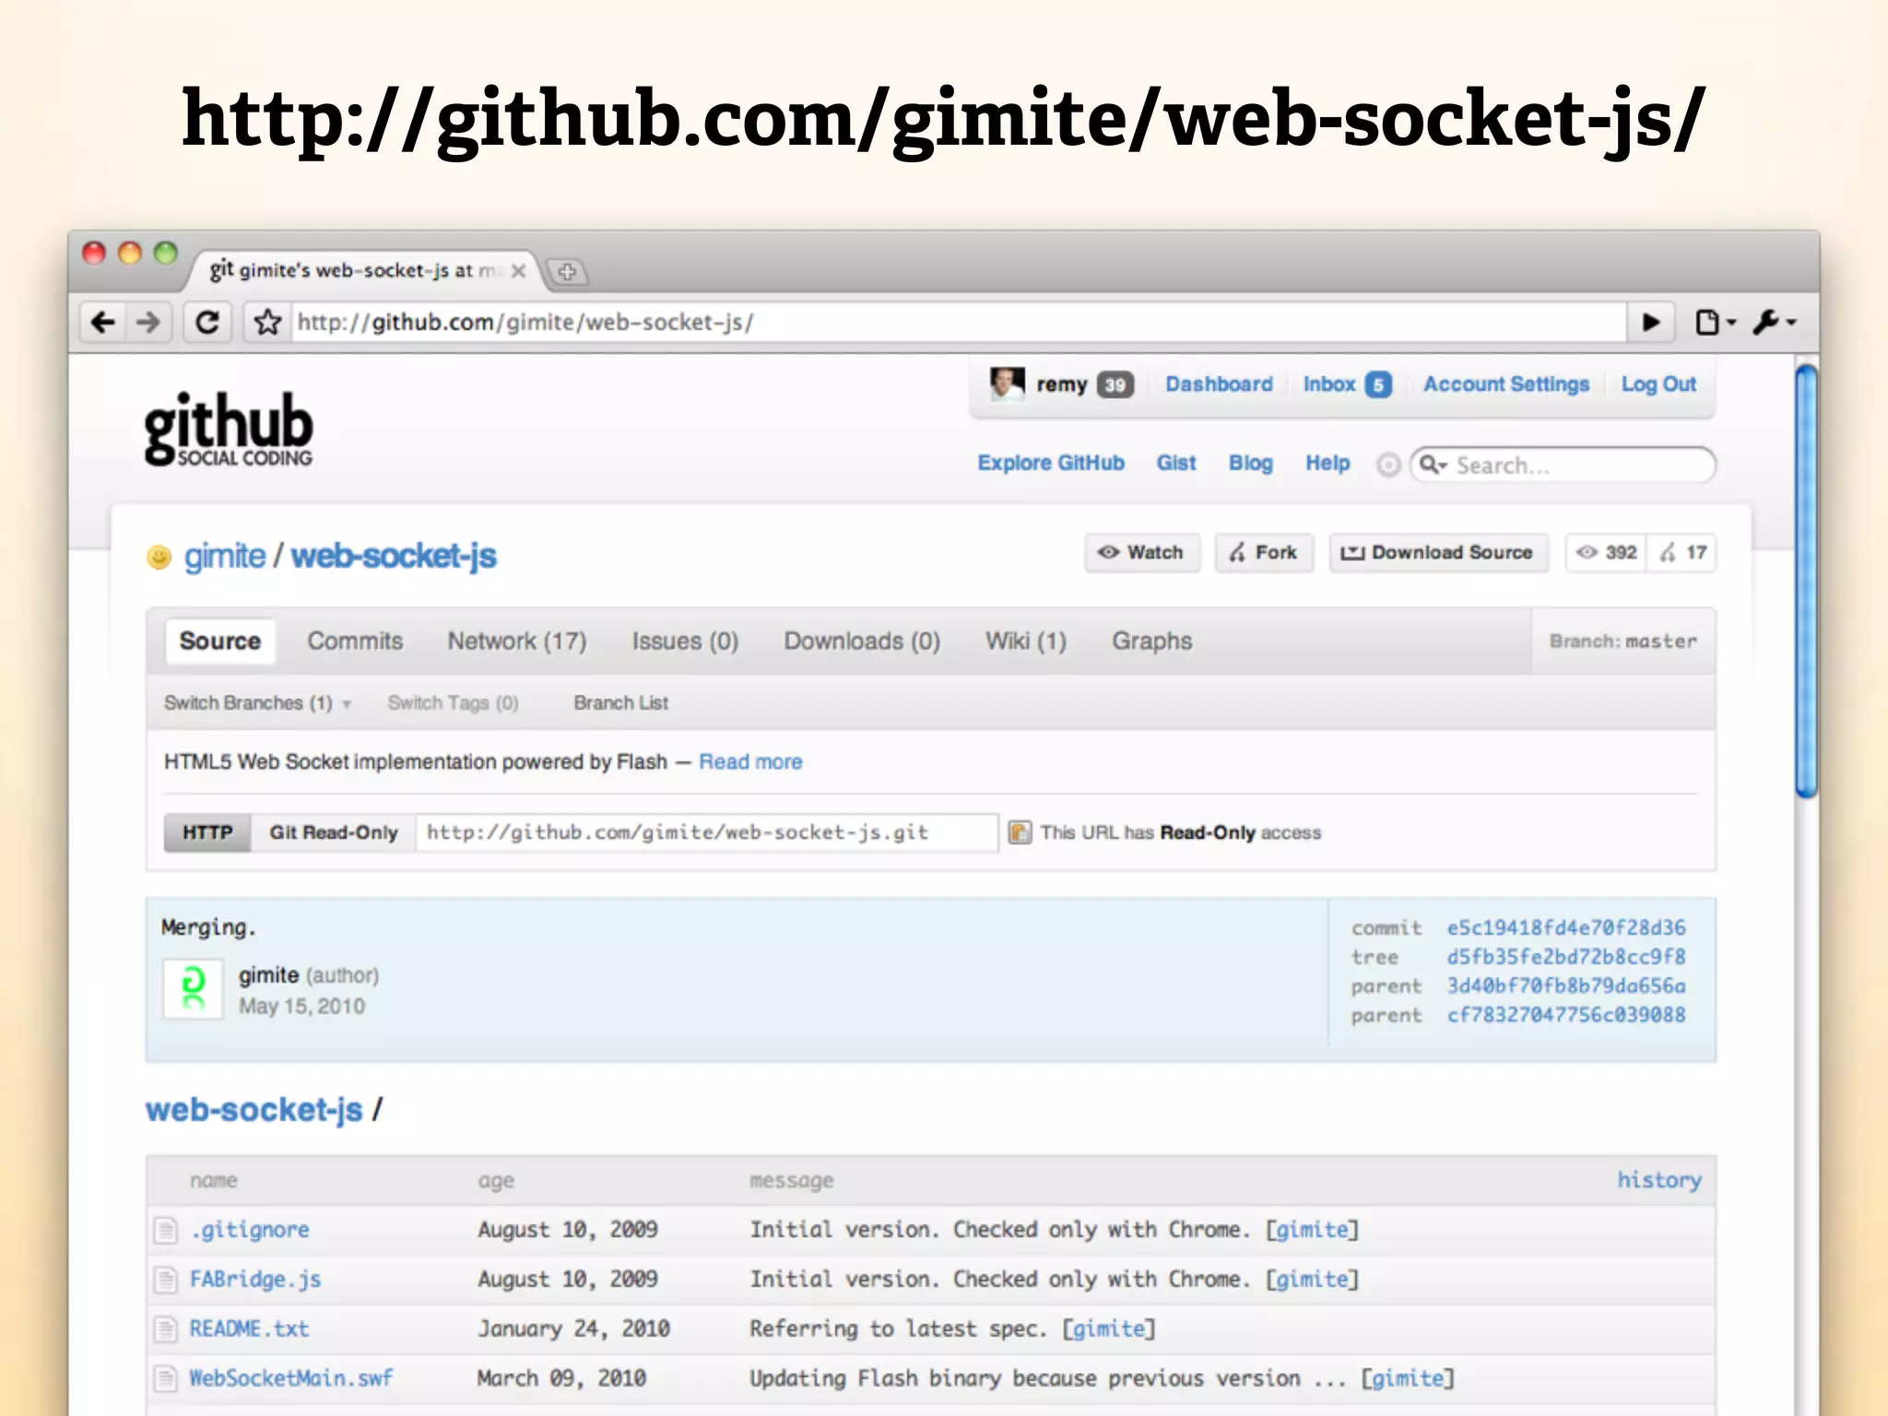
Task: Click remy's avatar thumbnail
Action: point(1006,383)
